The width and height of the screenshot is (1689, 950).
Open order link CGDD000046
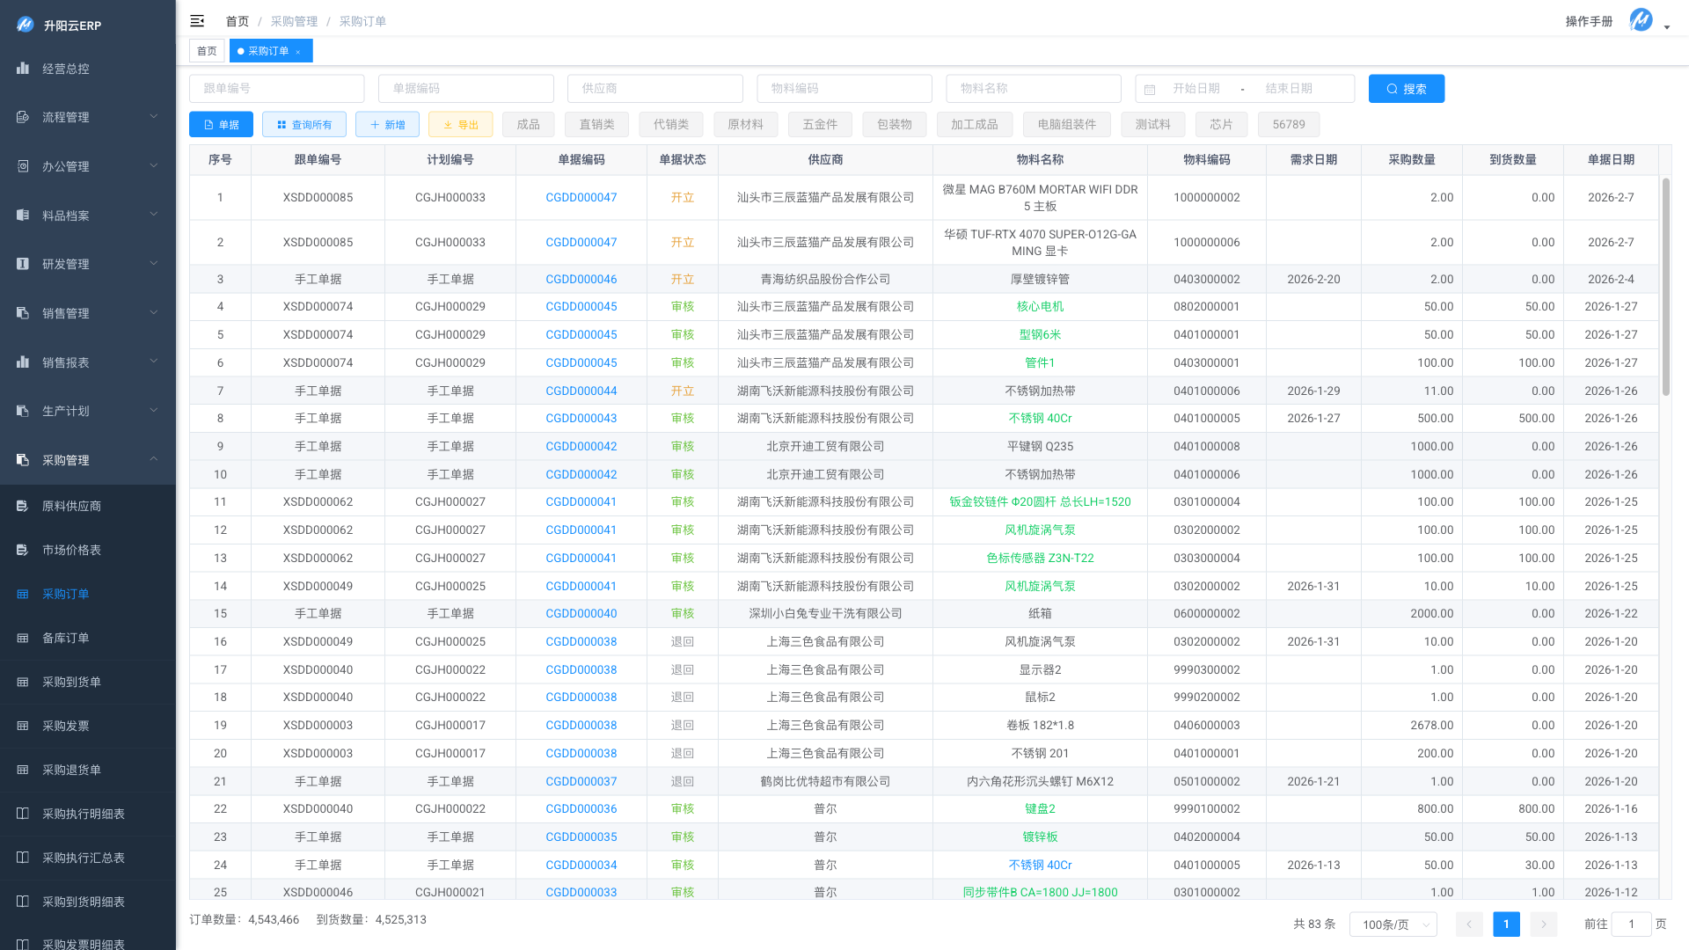click(581, 279)
